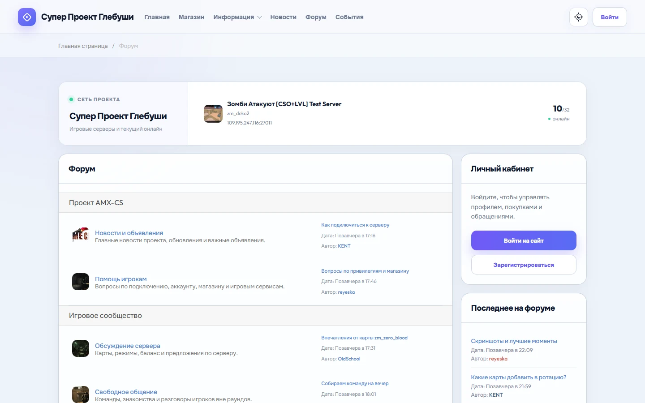Open the События menu item
The image size is (645, 403).
coord(349,17)
